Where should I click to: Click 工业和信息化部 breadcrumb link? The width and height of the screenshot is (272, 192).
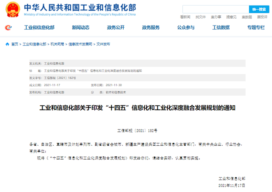click(x=34, y=44)
